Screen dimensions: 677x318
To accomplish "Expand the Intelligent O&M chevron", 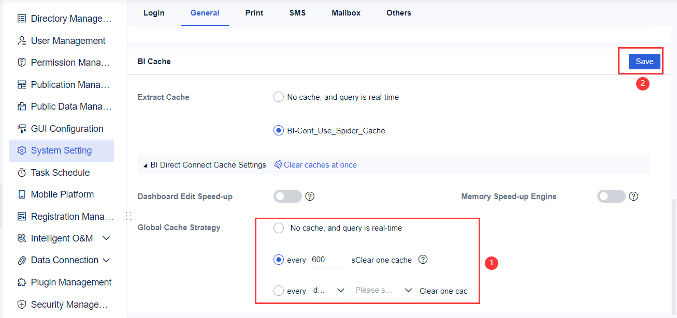I will pyautogui.click(x=107, y=238).
